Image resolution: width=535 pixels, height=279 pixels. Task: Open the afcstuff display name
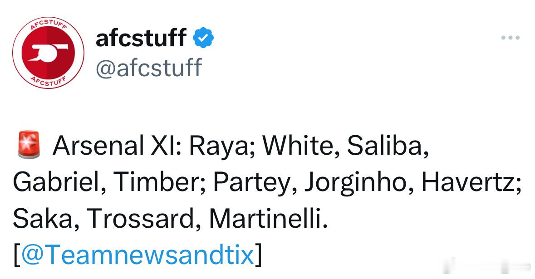141,38
